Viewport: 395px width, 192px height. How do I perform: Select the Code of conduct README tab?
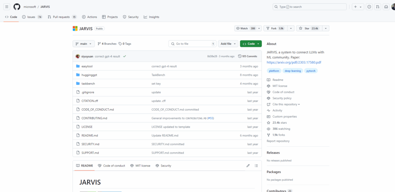coord(111,165)
